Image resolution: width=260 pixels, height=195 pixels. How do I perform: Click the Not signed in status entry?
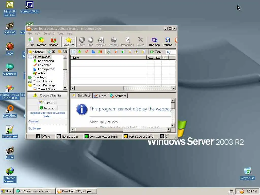70,136
